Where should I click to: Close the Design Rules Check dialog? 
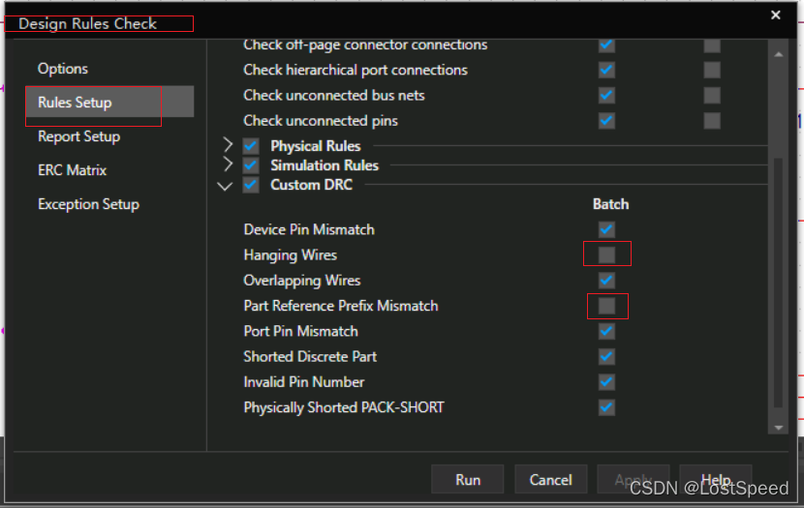click(776, 15)
